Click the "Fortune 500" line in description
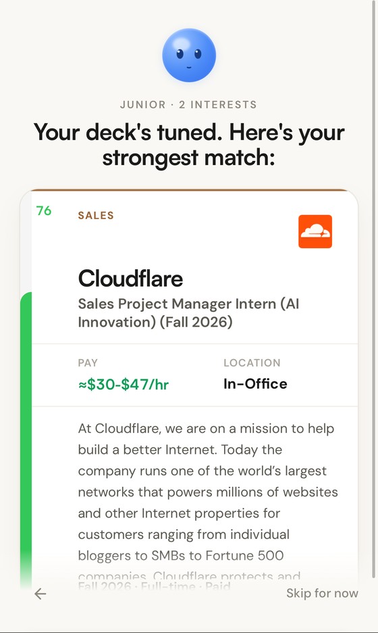Screen dimensions: 378x633 click(x=181, y=555)
